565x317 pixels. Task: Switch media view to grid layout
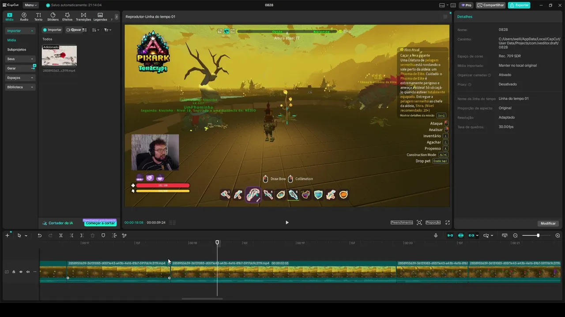(85, 30)
